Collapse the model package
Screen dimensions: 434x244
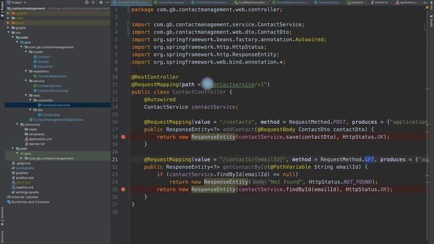(26, 52)
